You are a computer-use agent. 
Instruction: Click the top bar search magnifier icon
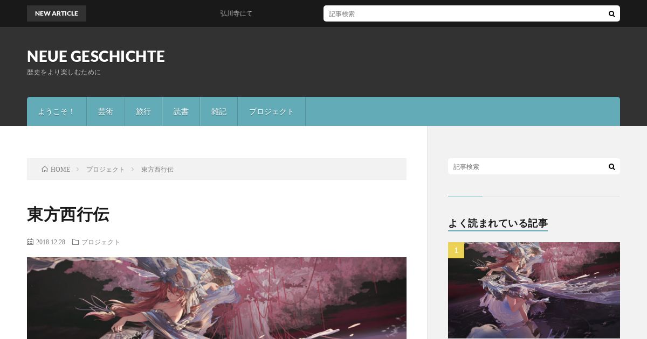pyautogui.click(x=611, y=13)
